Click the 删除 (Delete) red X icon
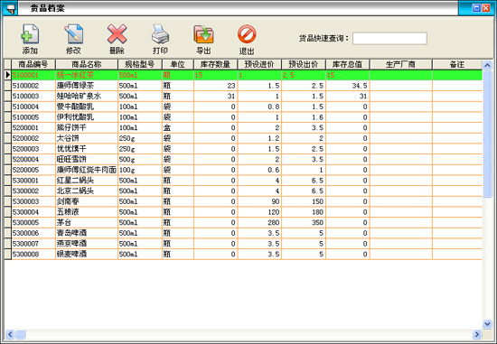Viewport: 497px width, 344px height. [x=117, y=34]
